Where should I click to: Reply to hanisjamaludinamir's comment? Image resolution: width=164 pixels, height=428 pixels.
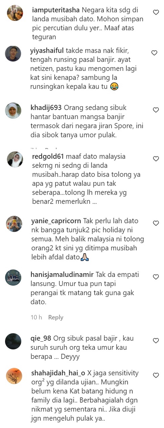(x=56, y=317)
